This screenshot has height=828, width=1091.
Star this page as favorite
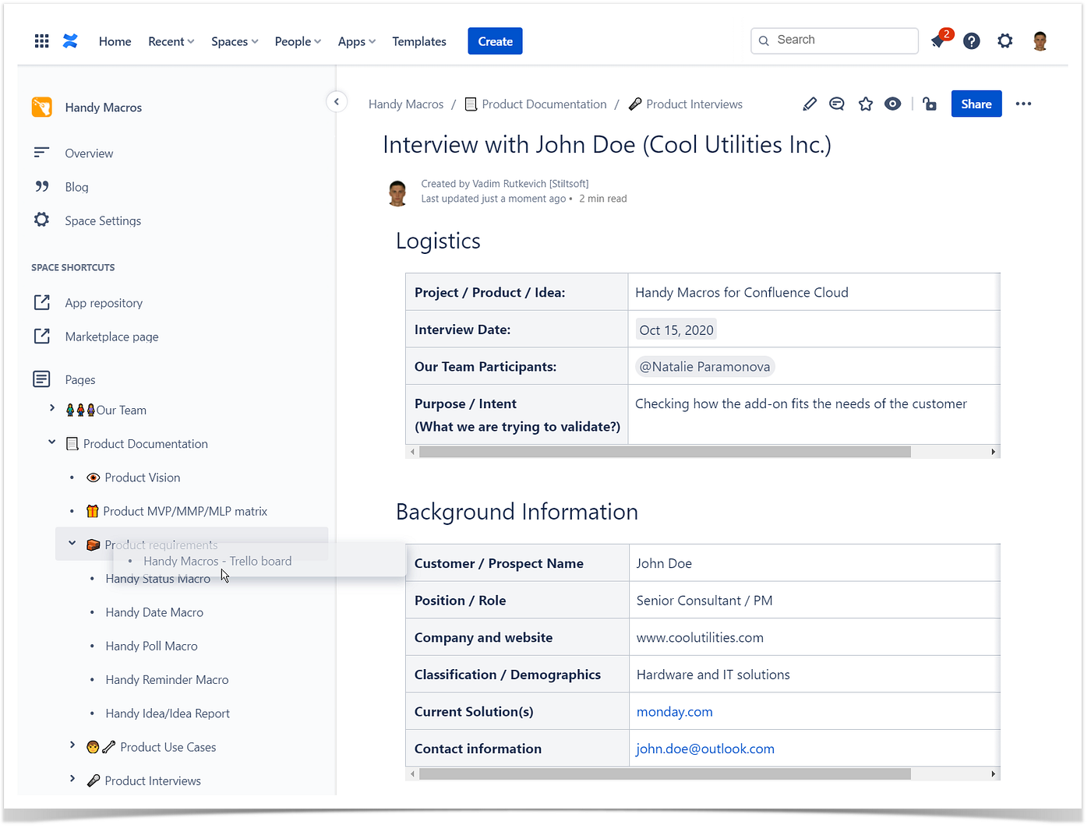[x=866, y=104]
